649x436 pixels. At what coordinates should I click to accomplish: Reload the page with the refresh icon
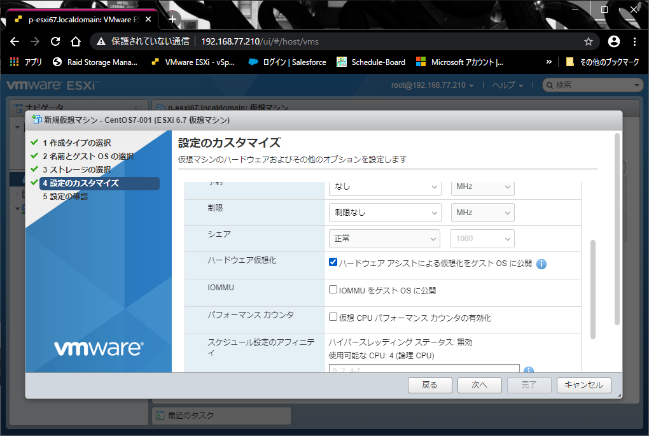(x=55, y=41)
